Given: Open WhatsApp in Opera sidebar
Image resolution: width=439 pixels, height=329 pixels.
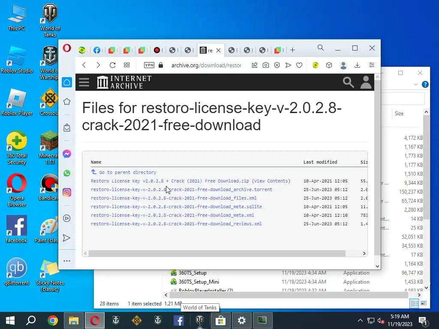Looking at the screenshot, I should click(x=66, y=173).
